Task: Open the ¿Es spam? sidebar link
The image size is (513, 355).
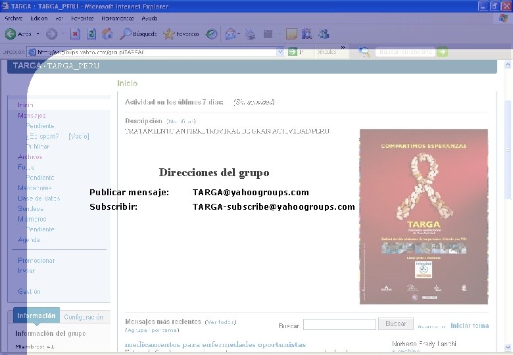Action: point(43,136)
